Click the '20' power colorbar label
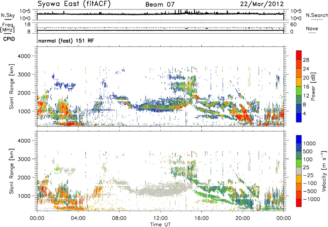The height and width of the screenshot is (227, 328). (306, 78)
